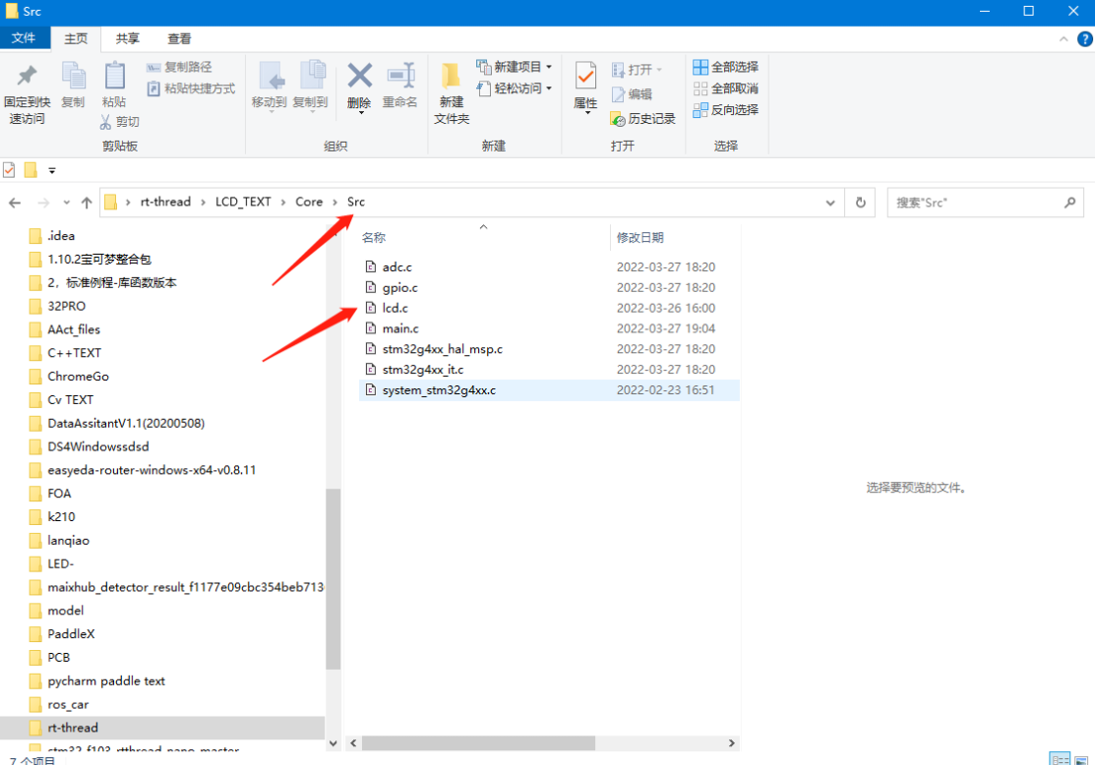Go to Core in address bar
The width and height of the screenshot is (1095, 765).
[309, 202]
